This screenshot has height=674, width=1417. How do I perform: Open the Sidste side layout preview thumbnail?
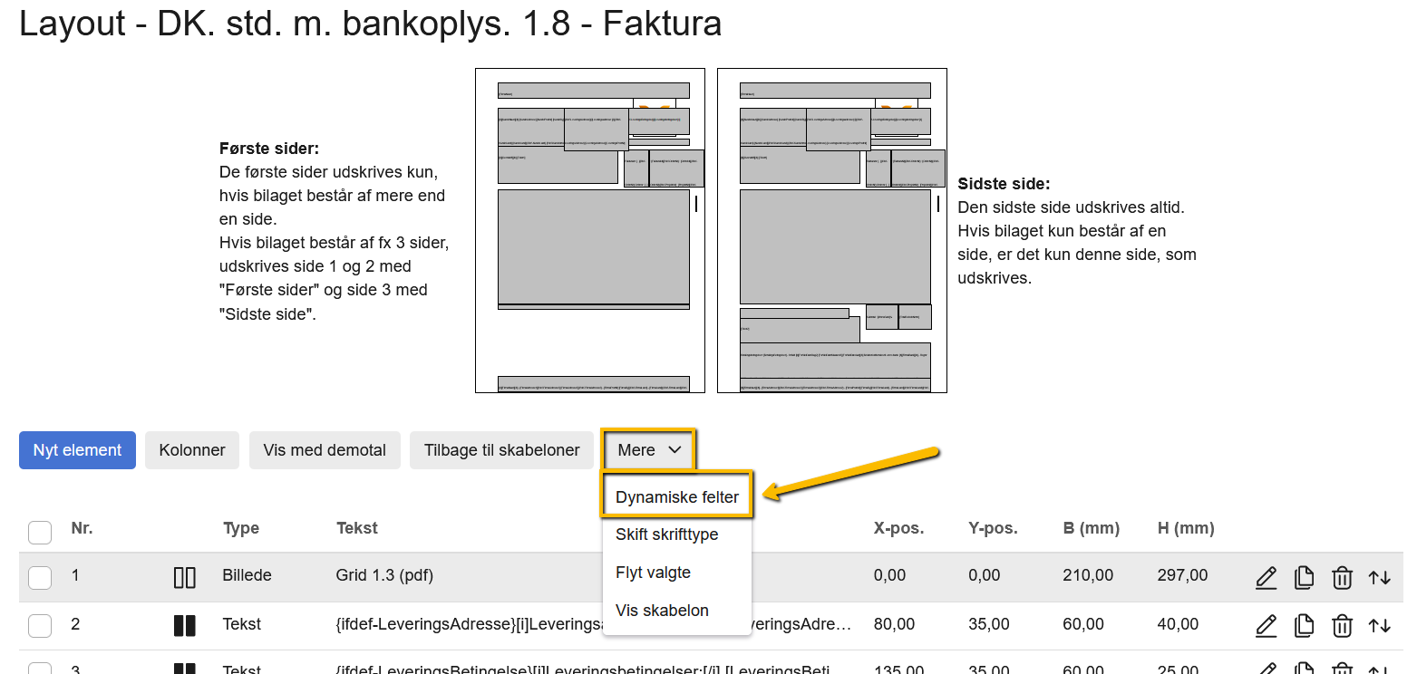tap(831, 231)
